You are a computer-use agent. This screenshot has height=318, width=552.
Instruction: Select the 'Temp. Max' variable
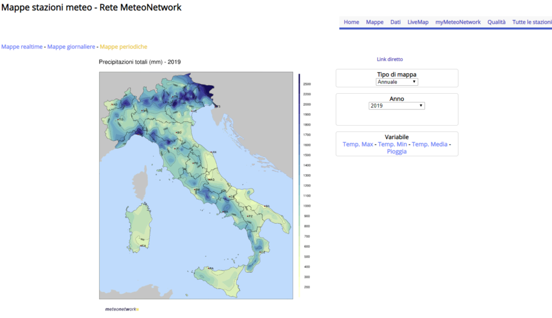(358, 144)
